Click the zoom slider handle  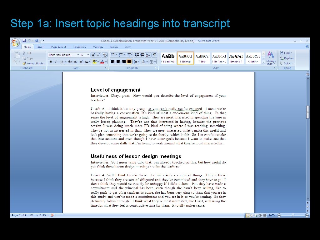tap(293, 215)
